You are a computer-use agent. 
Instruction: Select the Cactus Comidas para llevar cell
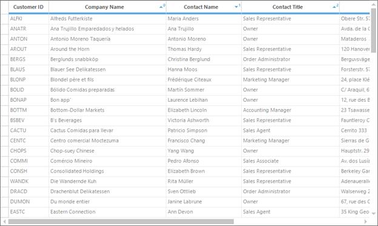click(107, 130)
